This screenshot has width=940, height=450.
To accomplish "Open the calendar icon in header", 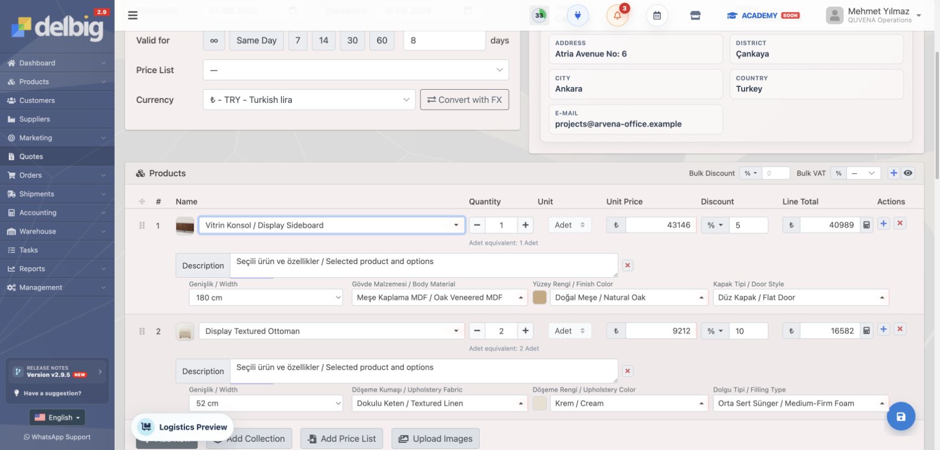I will tap(657, 15).
